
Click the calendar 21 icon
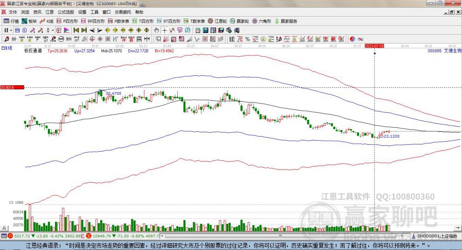click(198, 30)
